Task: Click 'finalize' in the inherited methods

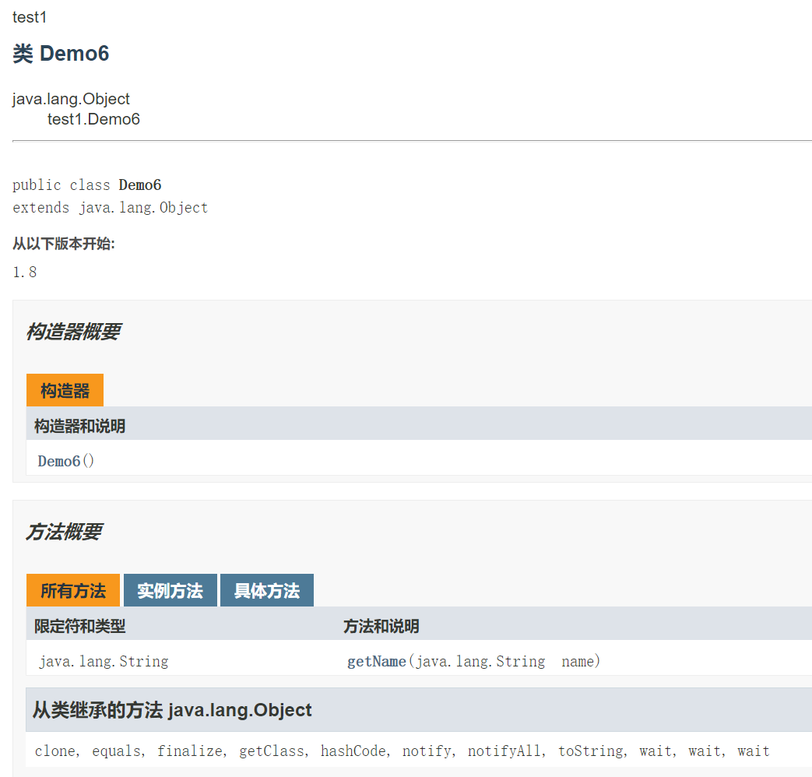Action: [x=189, y=751]
